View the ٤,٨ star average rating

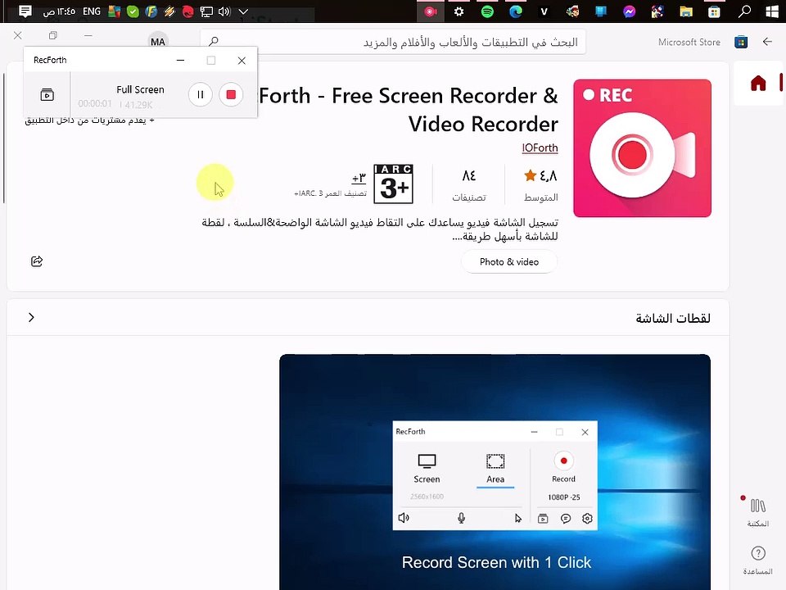tap(540, 184)
